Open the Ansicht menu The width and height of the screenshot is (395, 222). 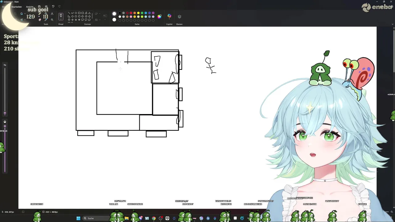click(30, 7)
